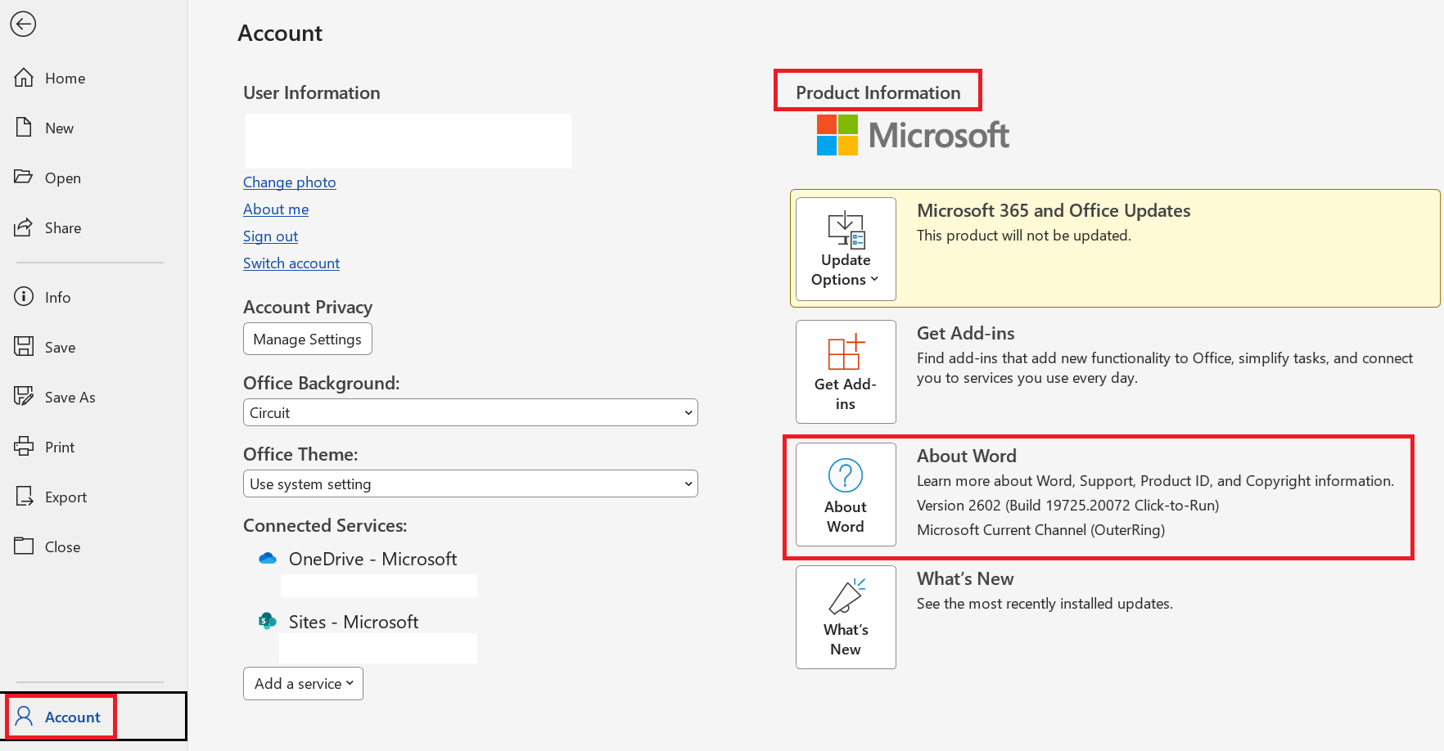Click the Get Add-ins grid icon
The image size is (1444, 751).
[x=846, y=352]
